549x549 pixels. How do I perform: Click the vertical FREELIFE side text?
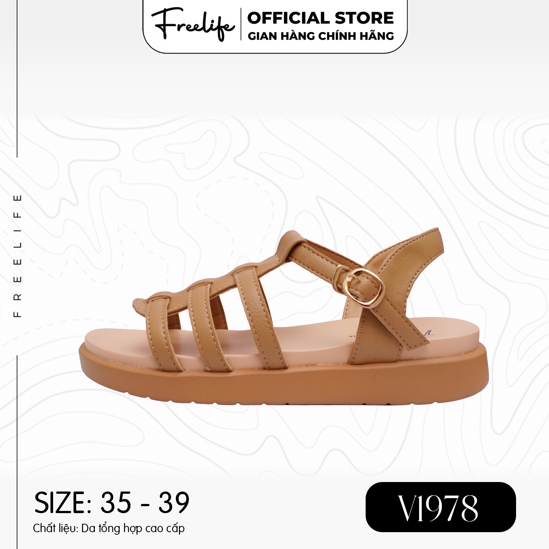click(17, 256)
